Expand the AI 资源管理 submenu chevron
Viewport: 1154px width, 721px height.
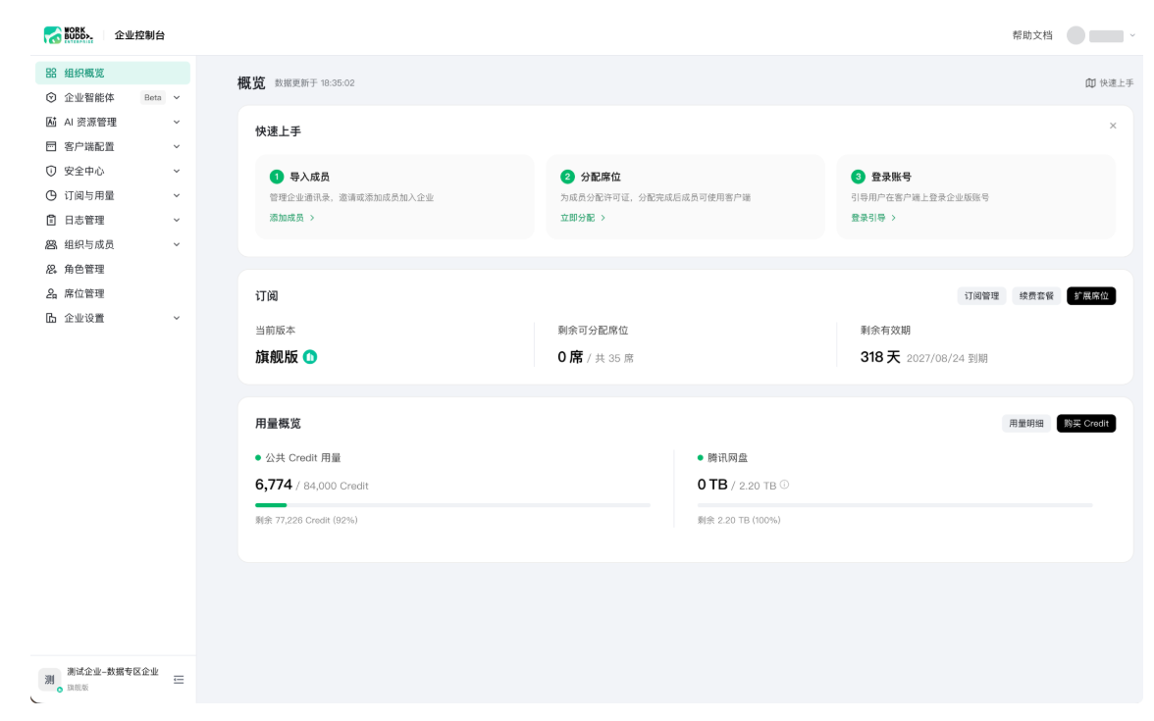(x=177, y=122)
